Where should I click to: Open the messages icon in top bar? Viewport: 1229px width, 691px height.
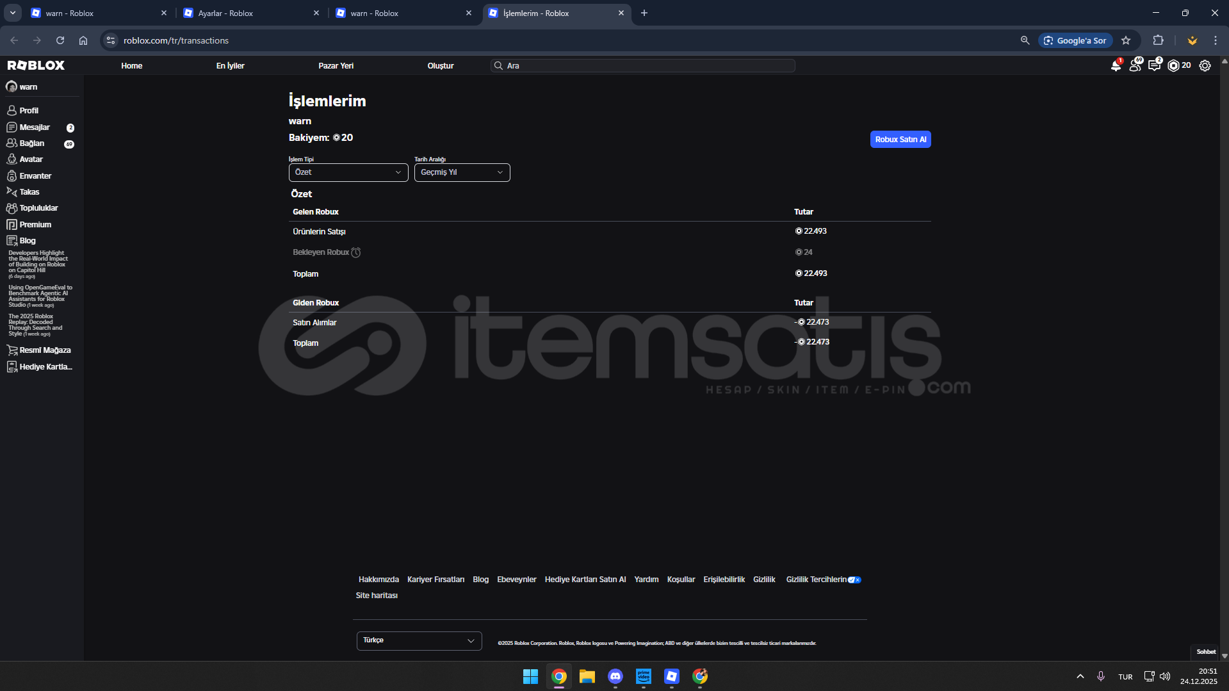pyautogui.click(x=1154, y=66)
